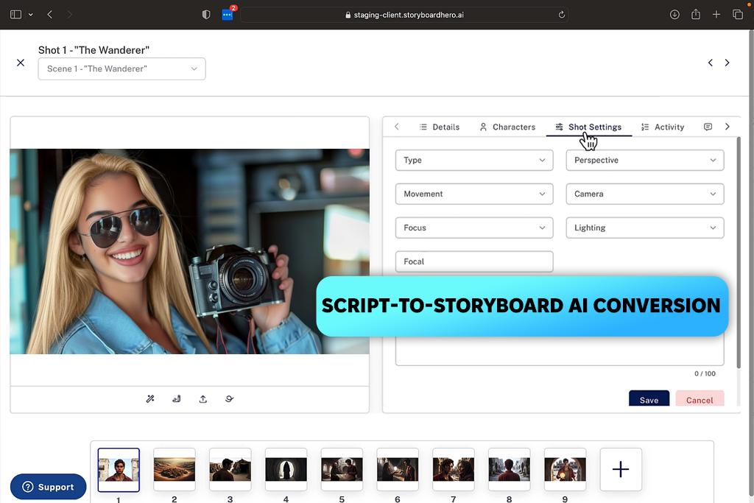Click into the Focal input field
754x503 pixels.
(x=474, y=261)
